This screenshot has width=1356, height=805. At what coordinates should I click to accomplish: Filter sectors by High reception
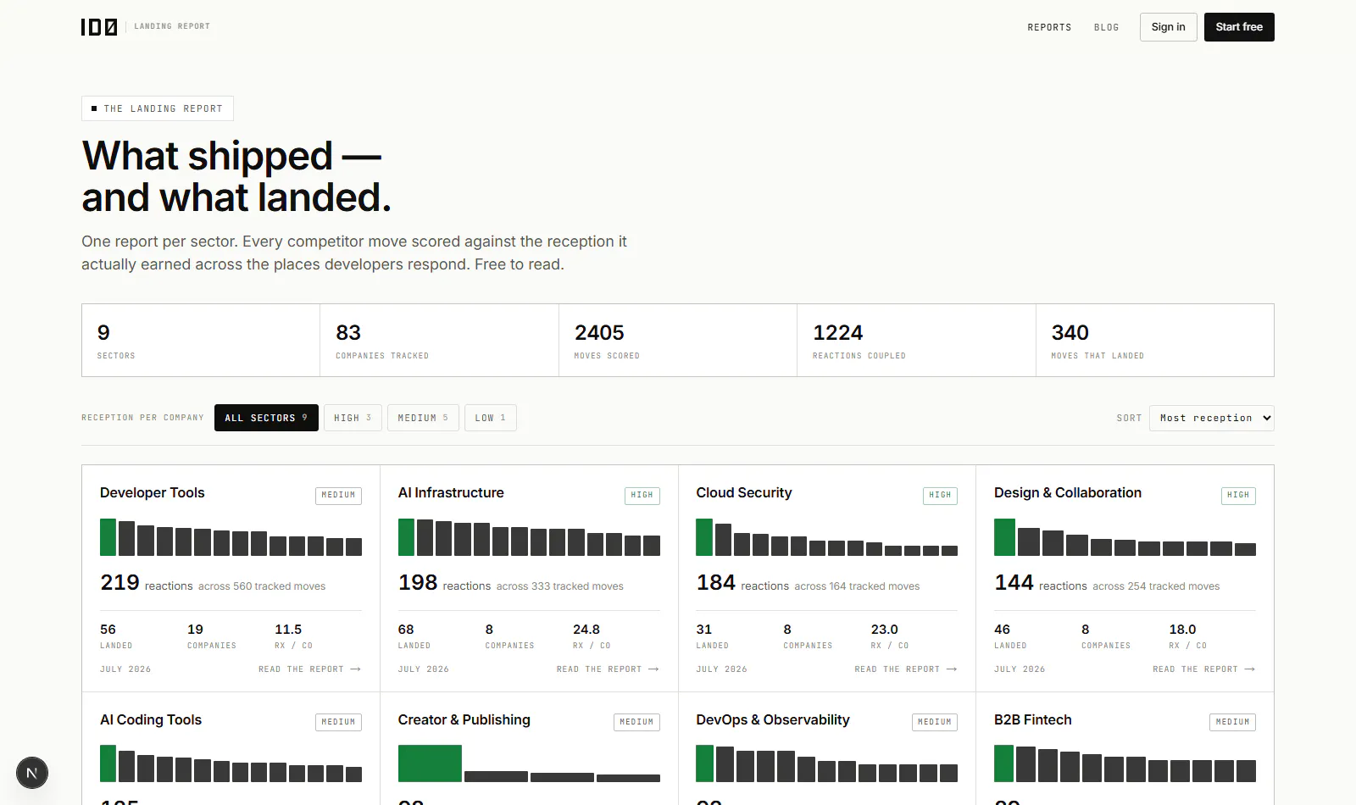pyautogui.click(x=353, y=418)
